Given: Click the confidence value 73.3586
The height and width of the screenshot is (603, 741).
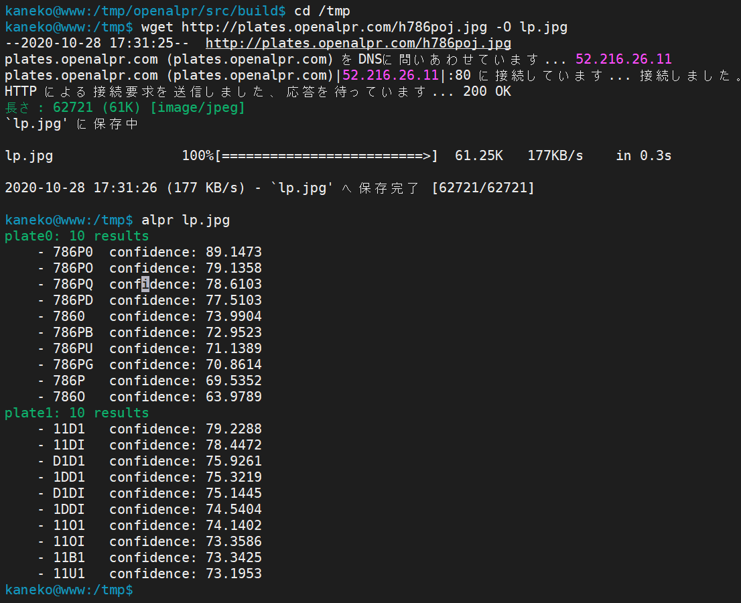Looking at the screenshot, I should point(233,541).
